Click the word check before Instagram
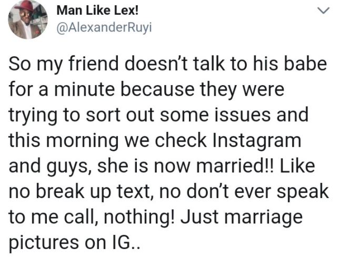The width and height of the screenshot is (340, 269). [x=181, y=141]
